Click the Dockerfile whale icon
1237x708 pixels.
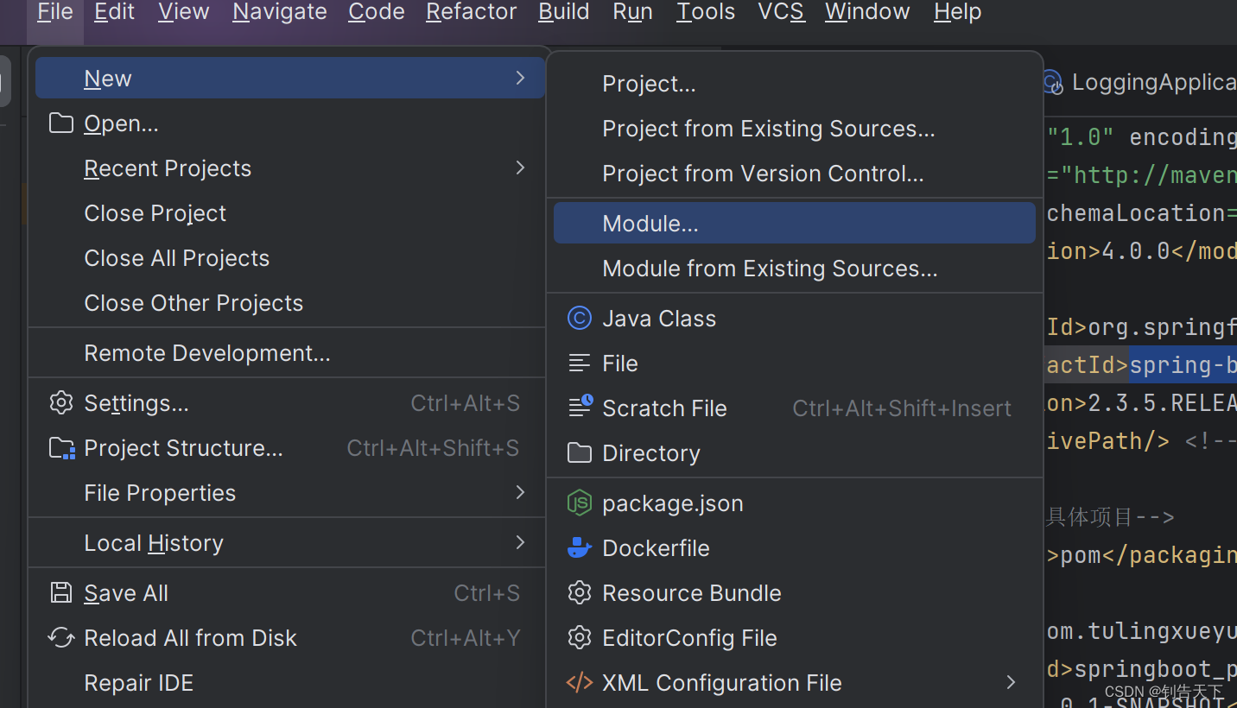579,548
